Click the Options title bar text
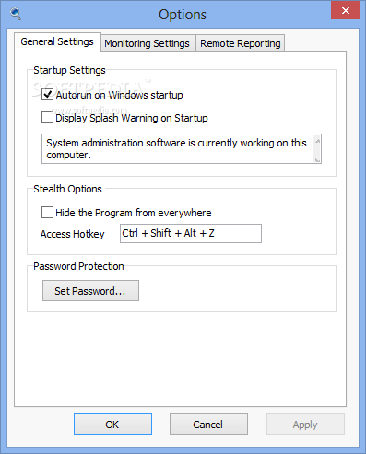 tap(183, 15)
